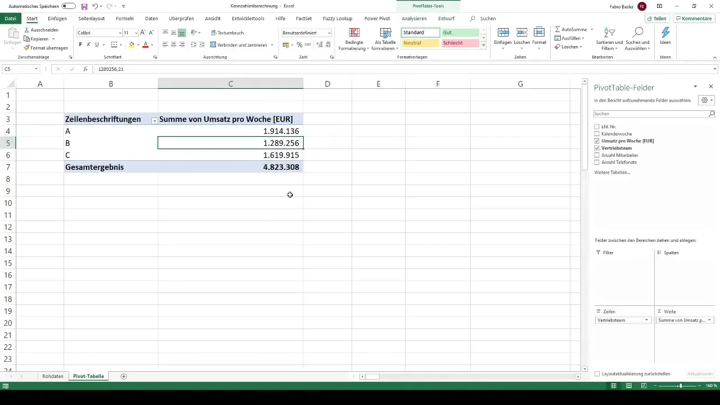Click the insert function fx icon
The image size is (720, 405).
click(85, 69)
